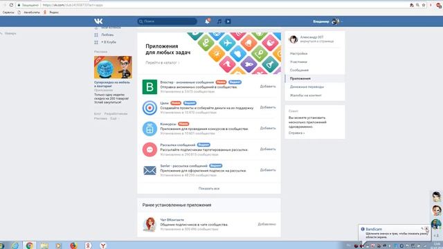Open media player icon on taskbar
The width and height of the screenshot is (443, 249).
tap(59, 246)
